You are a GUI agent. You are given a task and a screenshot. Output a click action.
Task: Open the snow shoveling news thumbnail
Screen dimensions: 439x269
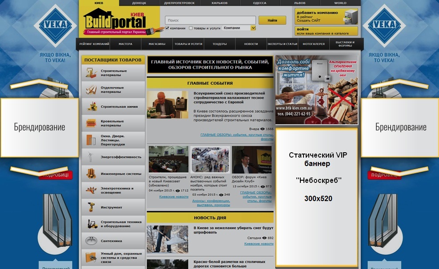(168, 239)
